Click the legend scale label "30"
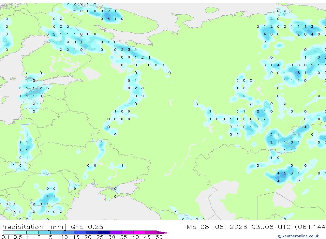 [111, 237]
